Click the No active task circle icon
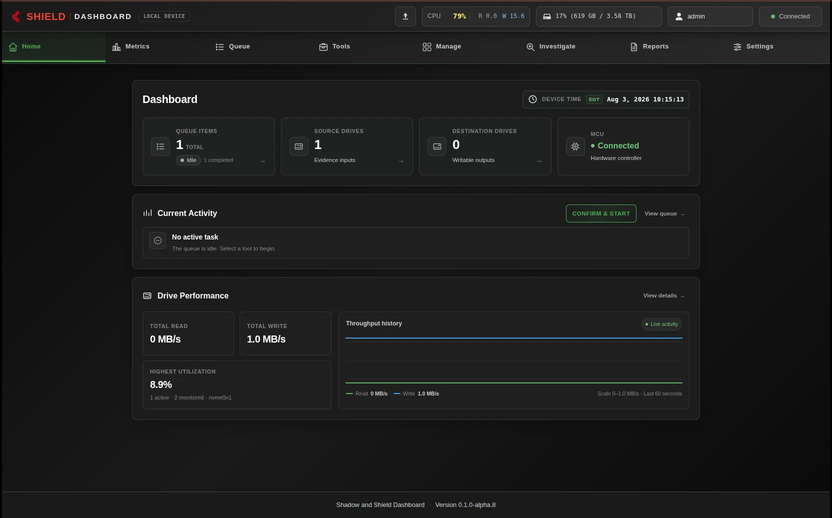The width and height of the screenshot is (832, 518). click(x=157, y=240)
